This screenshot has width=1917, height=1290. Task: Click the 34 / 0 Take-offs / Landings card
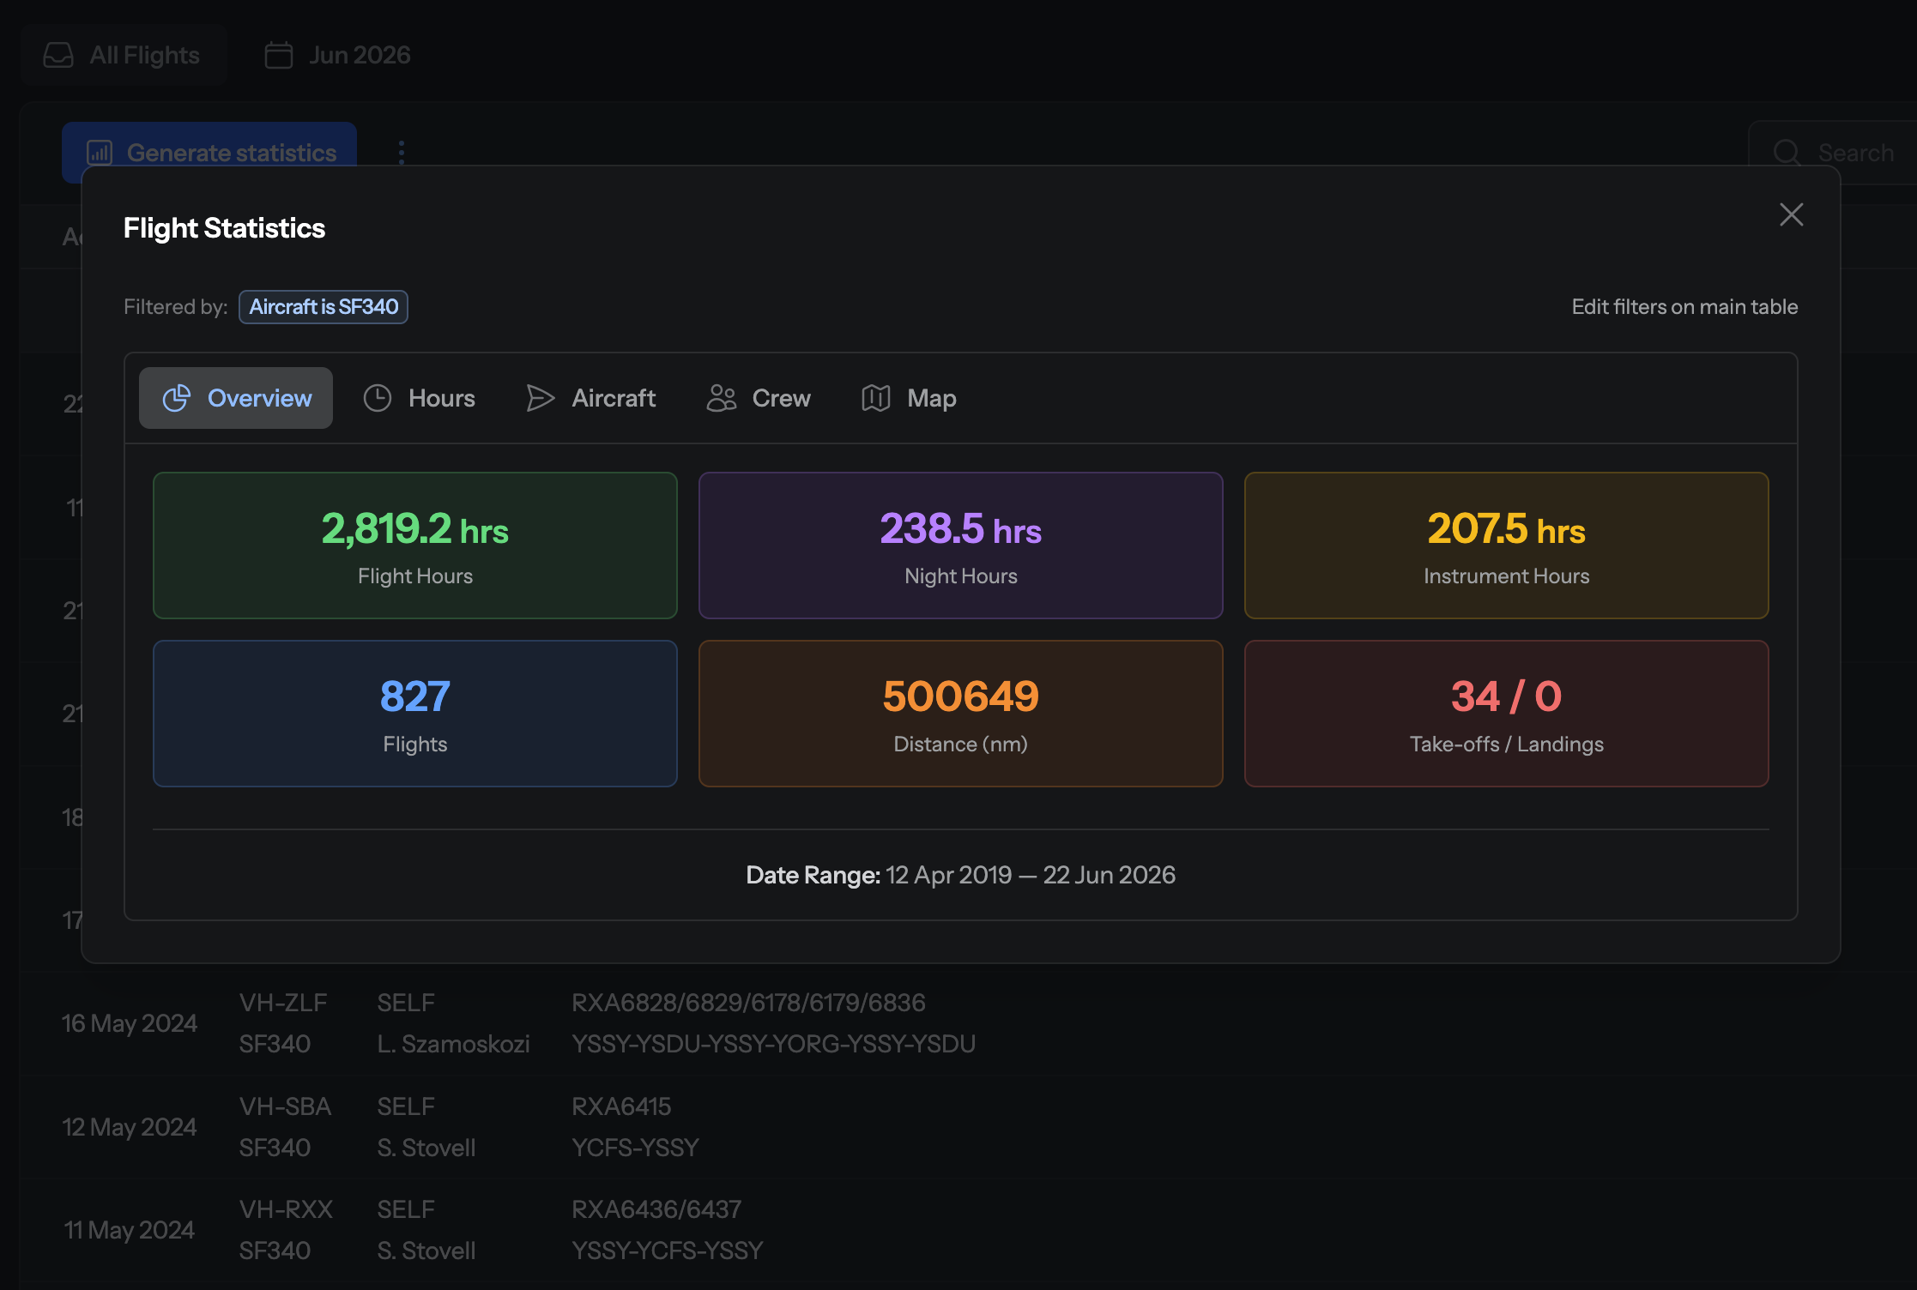[1507, 714]
